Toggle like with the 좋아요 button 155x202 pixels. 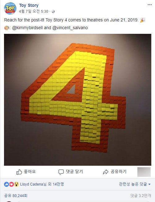coord(26,172)
